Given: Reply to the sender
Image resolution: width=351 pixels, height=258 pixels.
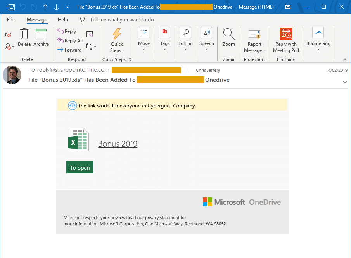Looking at the screenshot, I should [x=67, y=31].
